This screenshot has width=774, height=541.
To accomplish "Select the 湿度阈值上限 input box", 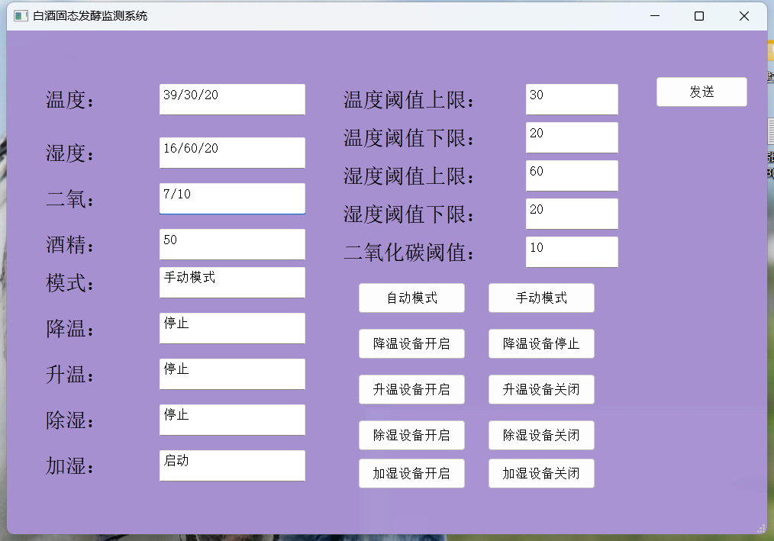I will pyautogui.click(x=572, y=176).
